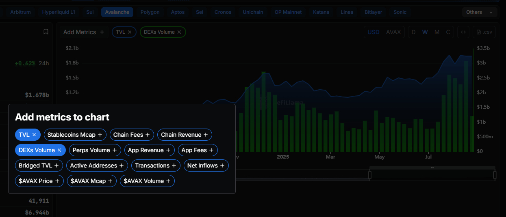Select the Avalanche chain tab
Viewport: 506px width, 217px height.
pyautogui.click(x=117, y=12)
